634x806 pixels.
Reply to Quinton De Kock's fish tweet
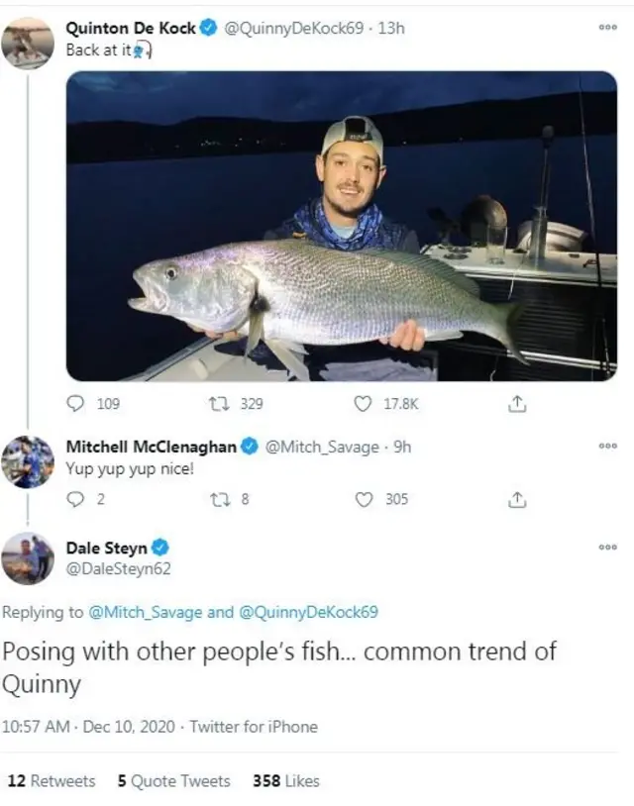point(76,403)
